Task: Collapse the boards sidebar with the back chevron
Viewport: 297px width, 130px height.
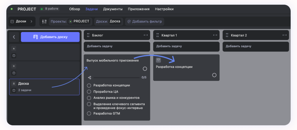Action: (14, 37)
